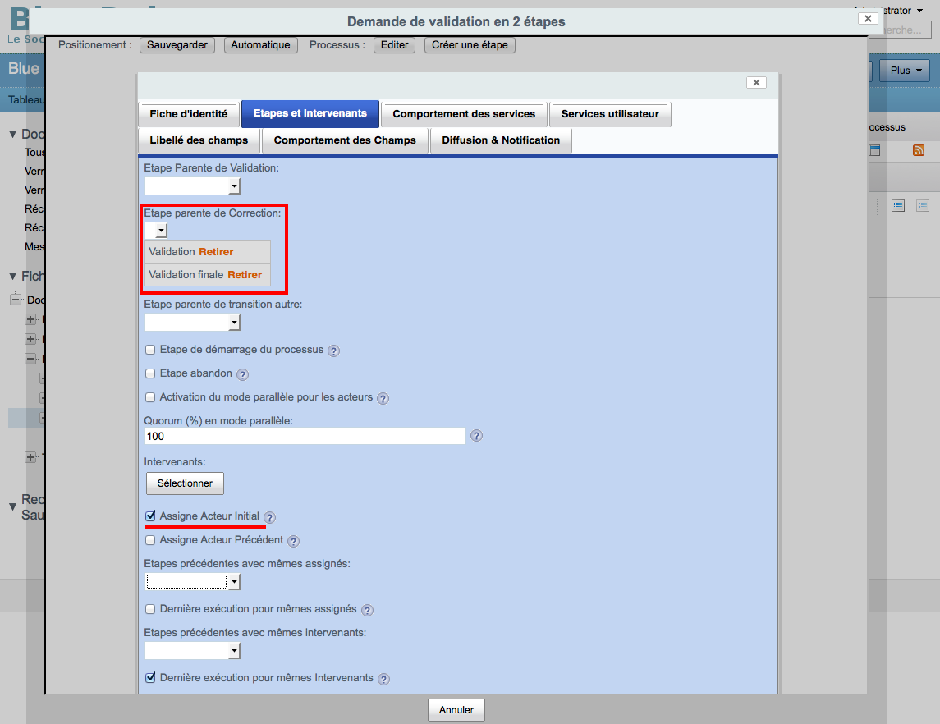The image size is (940, 724).
Task: Check Assigne Acteur Précédent
Action: pyautogui.click(x=150, y=540)
